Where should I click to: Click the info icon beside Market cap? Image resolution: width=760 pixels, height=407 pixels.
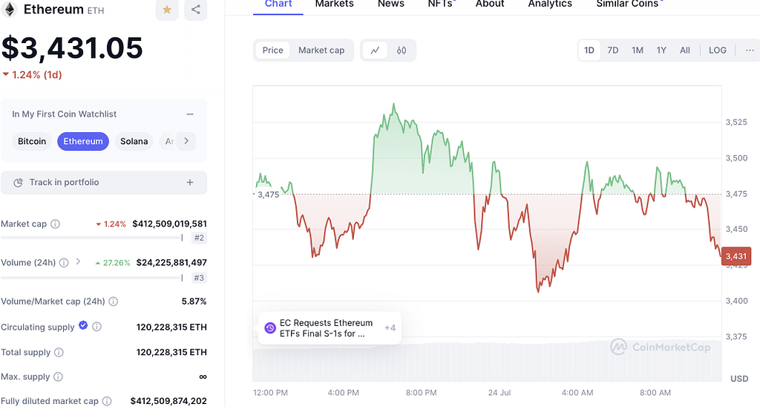click(x=55, y=224)
